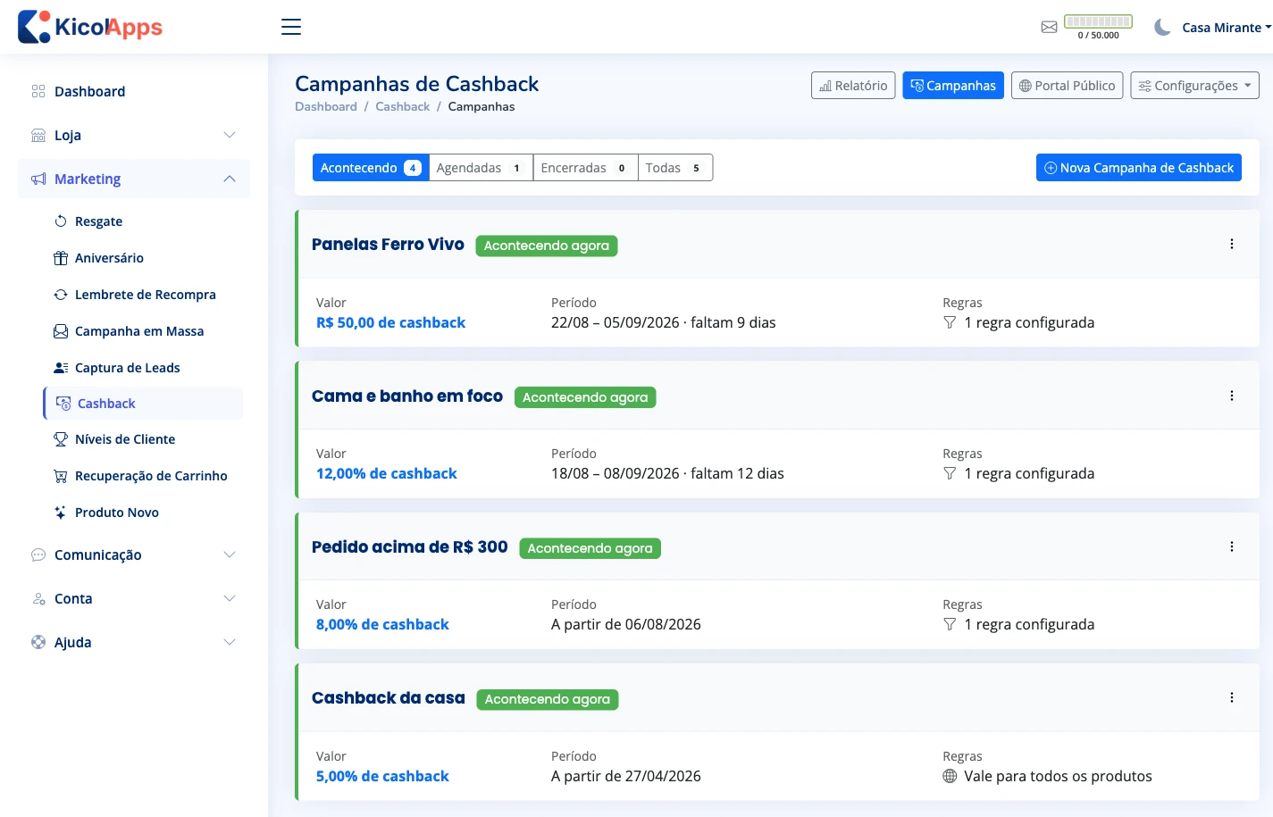Viewport: 1273px width, 817px height.
Task: Expand the Loja sidebar section
Action: pyautogui.click(x=134, y=135)
